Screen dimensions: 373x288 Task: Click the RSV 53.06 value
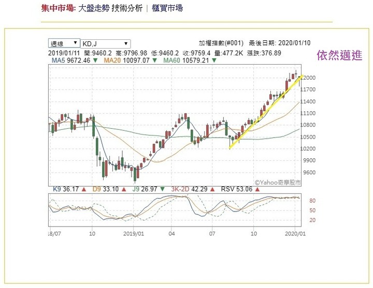(x=236, y=189)
